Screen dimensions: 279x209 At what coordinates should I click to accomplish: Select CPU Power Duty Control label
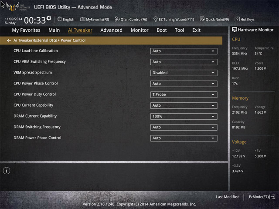pos(34,94)
